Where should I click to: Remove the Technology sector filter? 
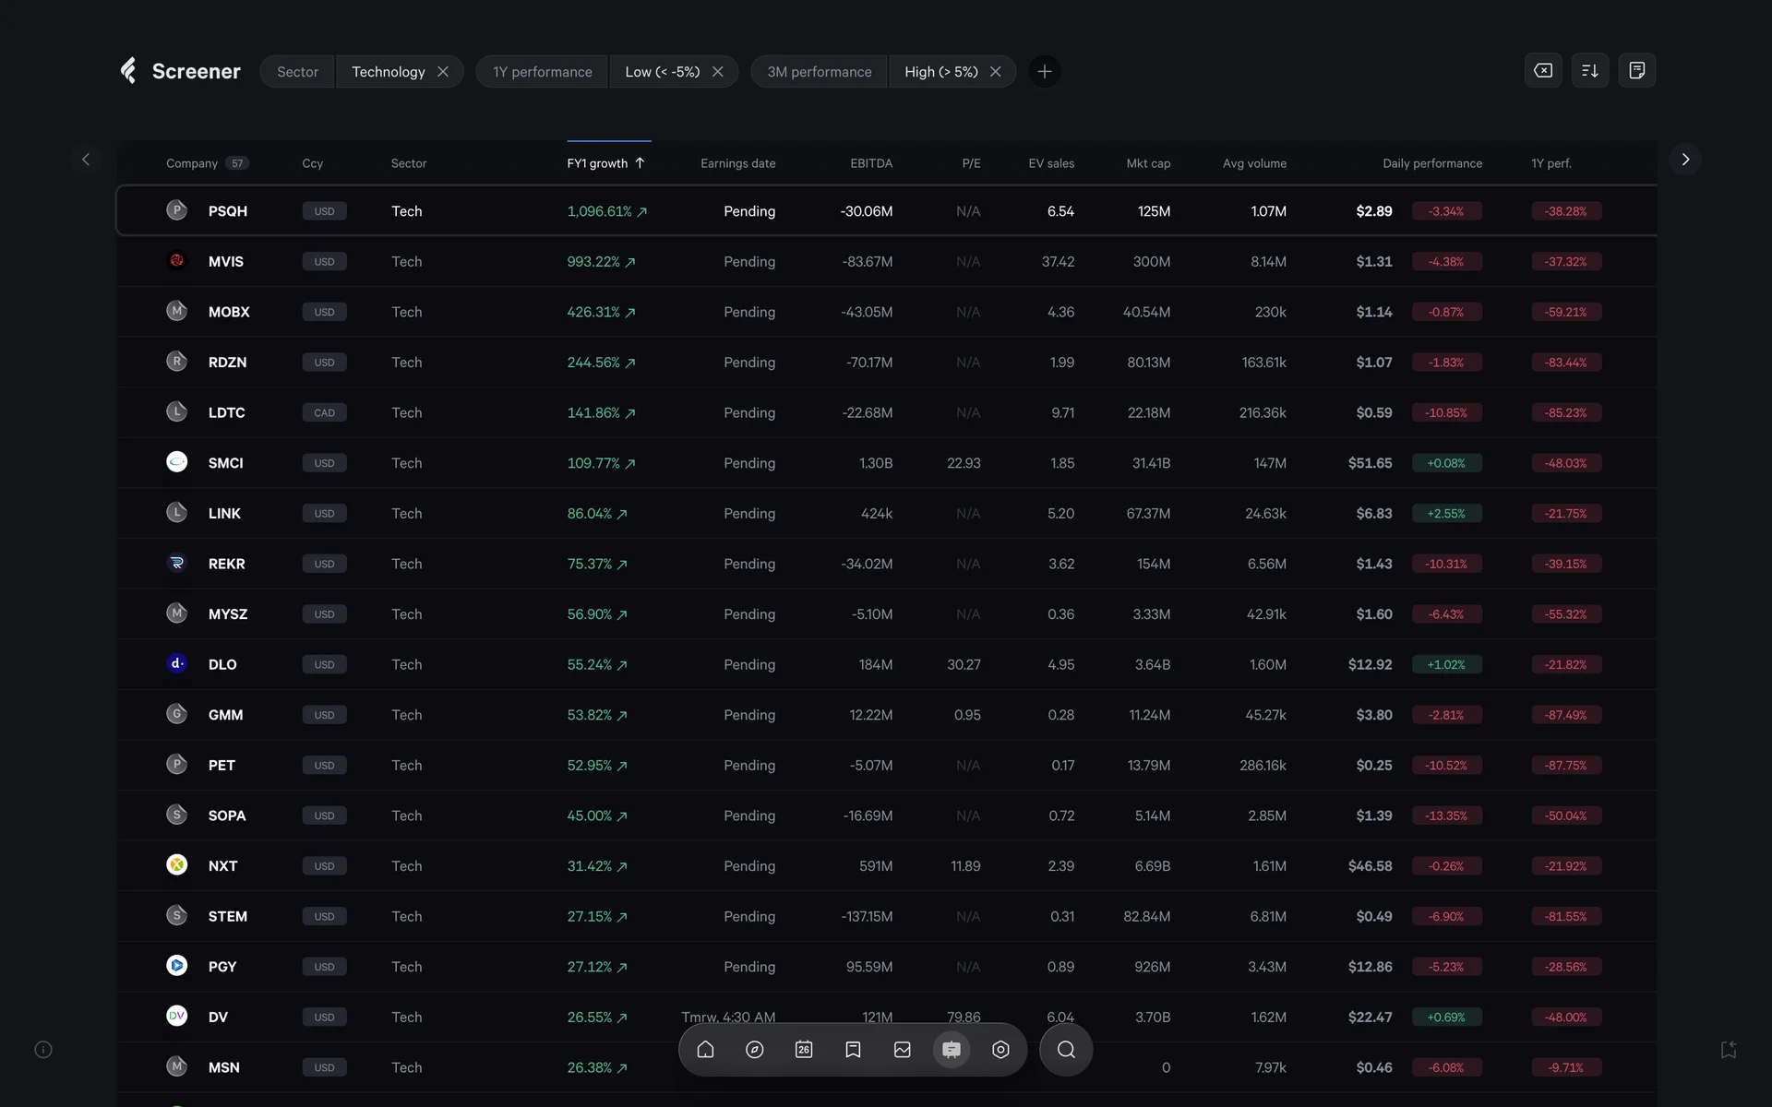tap(443, 72)
